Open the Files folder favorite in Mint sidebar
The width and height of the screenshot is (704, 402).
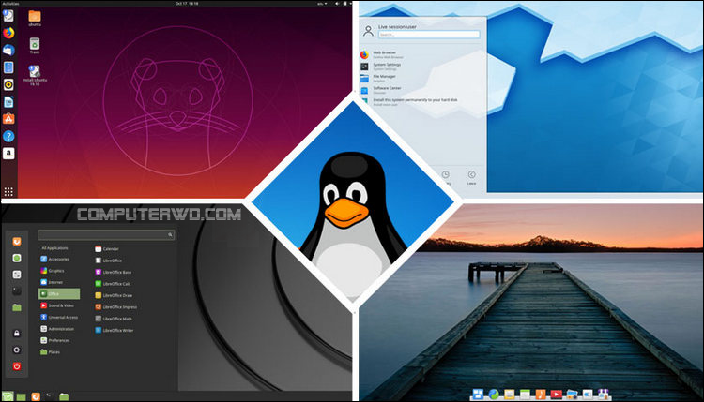(17, 308)
